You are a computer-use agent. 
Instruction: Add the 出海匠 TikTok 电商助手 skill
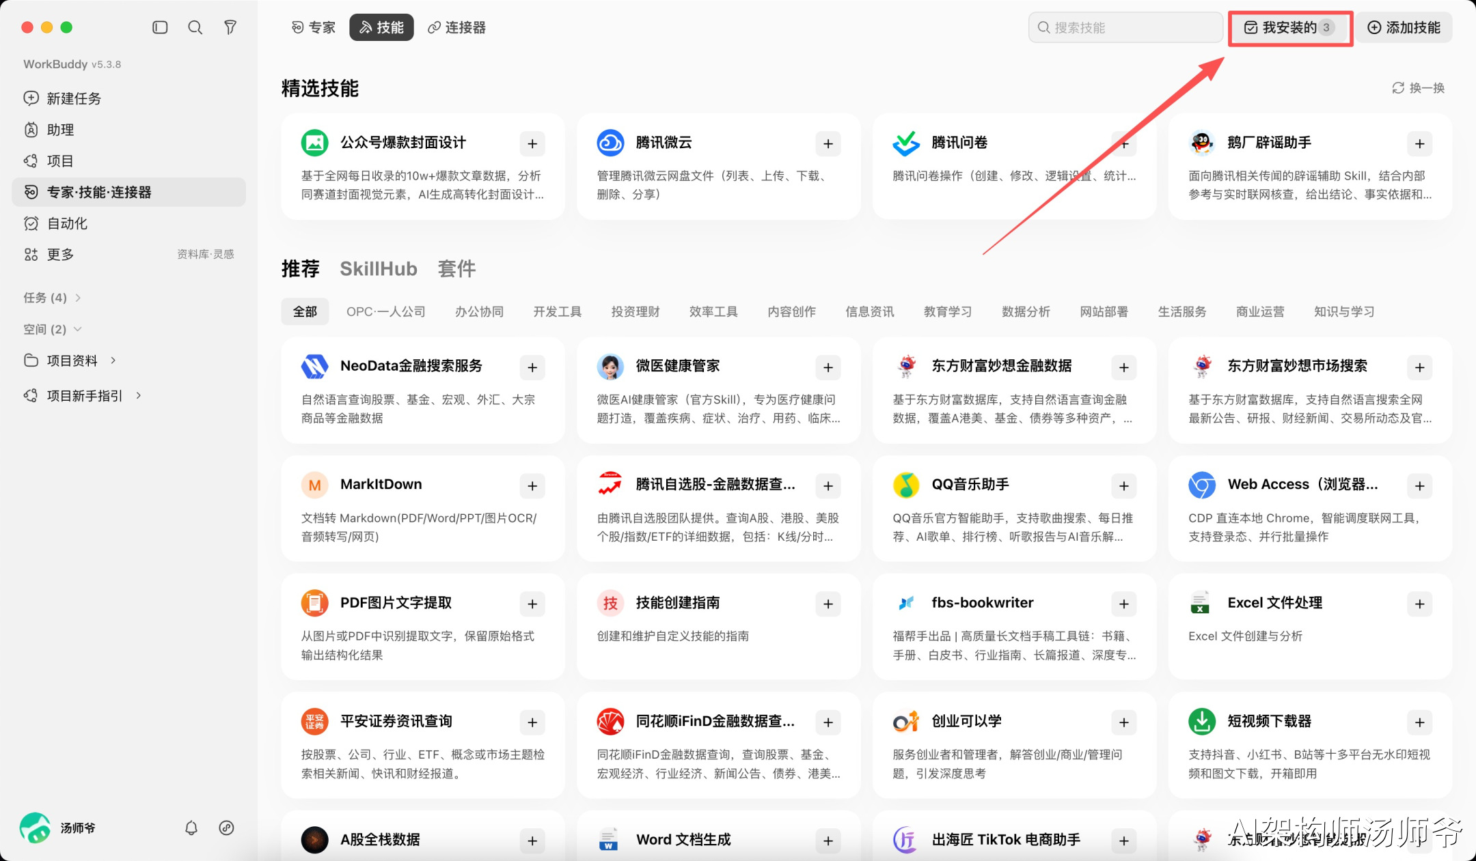coord(1124,841)
